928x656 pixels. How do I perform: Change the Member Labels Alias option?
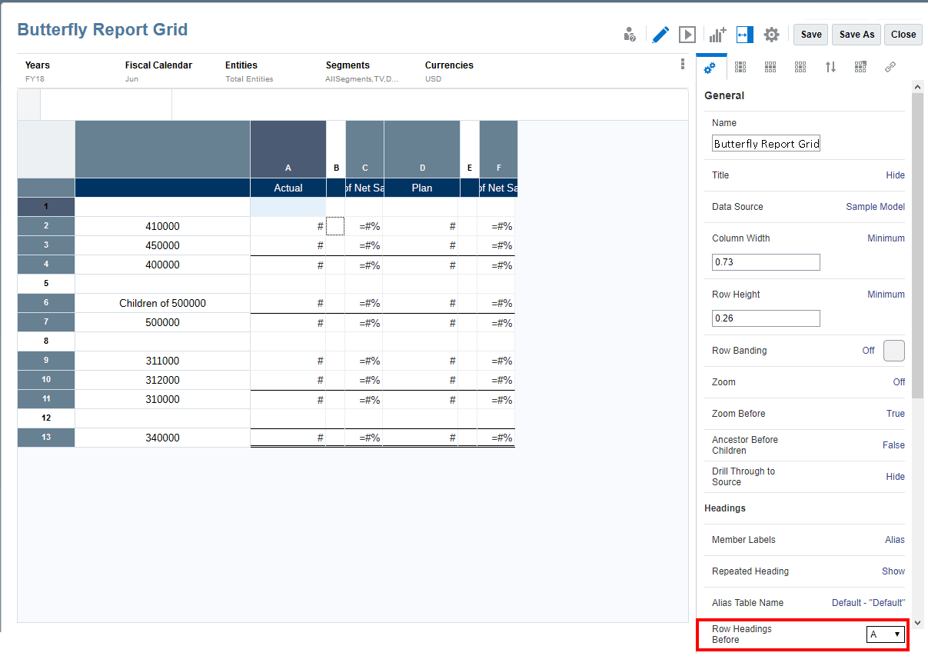(894, 540)
